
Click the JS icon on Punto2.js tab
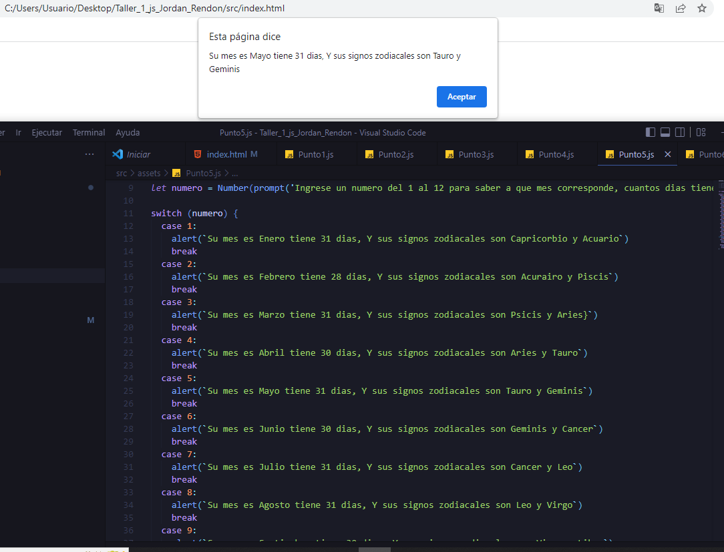369,155
